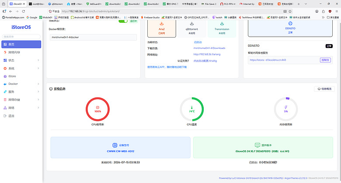Click the Docker whale icon in sidebar
This screenshot has width=341, height=183.
5,84
